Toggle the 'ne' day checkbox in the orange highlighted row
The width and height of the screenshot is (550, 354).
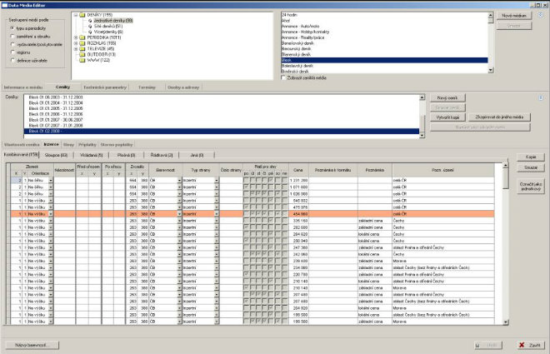point(284,214)
